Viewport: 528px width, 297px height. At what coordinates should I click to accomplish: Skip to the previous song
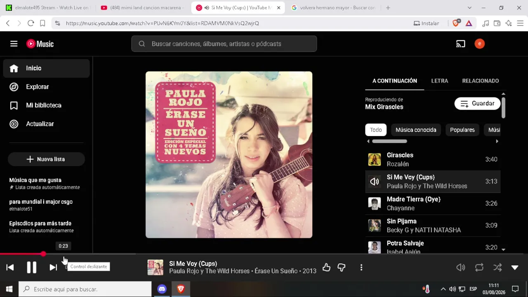click(10, 267)
